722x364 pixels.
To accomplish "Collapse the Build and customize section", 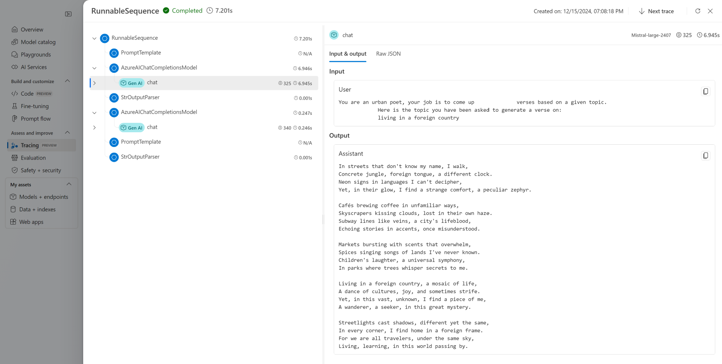I will pyautogui.click(x=68, y=81).
